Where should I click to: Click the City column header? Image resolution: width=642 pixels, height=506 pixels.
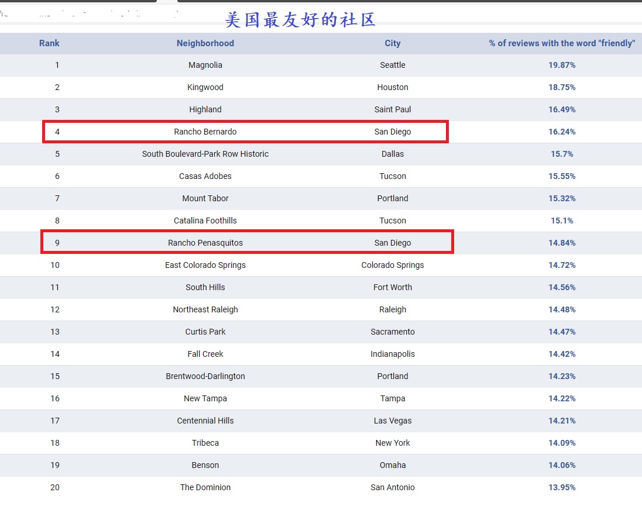[392, 43]
